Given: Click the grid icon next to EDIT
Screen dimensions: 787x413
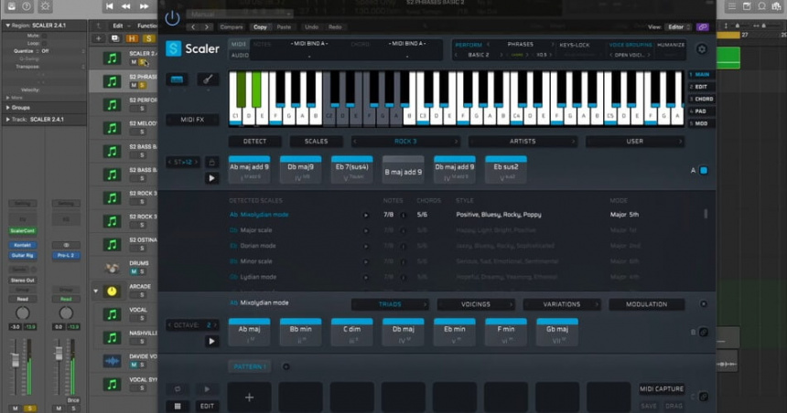Looking at the screenshot, I should tap(178, 406).
